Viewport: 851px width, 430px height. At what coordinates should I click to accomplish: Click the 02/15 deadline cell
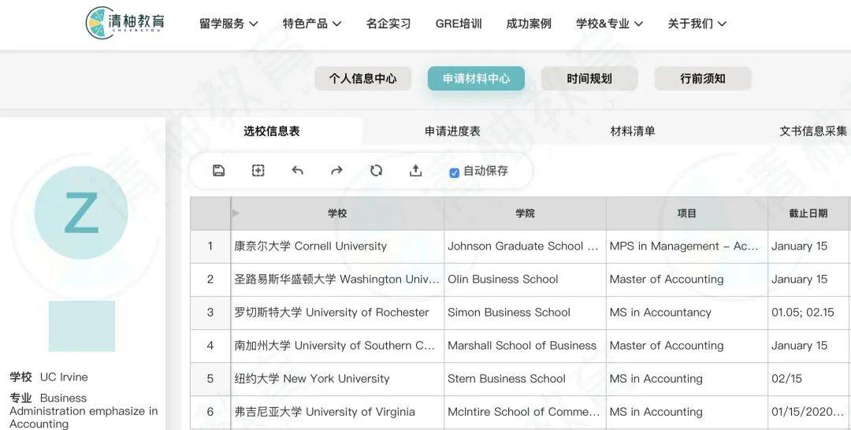pyautogui.click(x=809, y=379)
